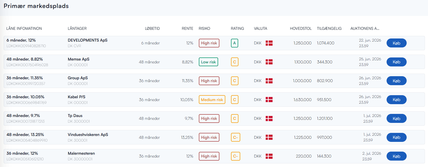
Task: Sort by the LØBETID column header
Action: click(152, 28)
